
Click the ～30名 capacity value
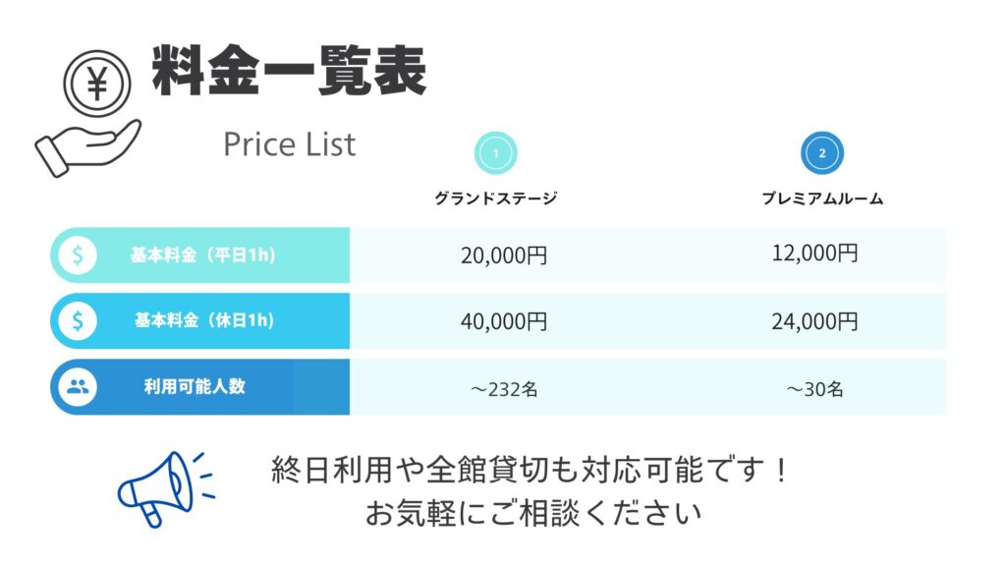814,389
